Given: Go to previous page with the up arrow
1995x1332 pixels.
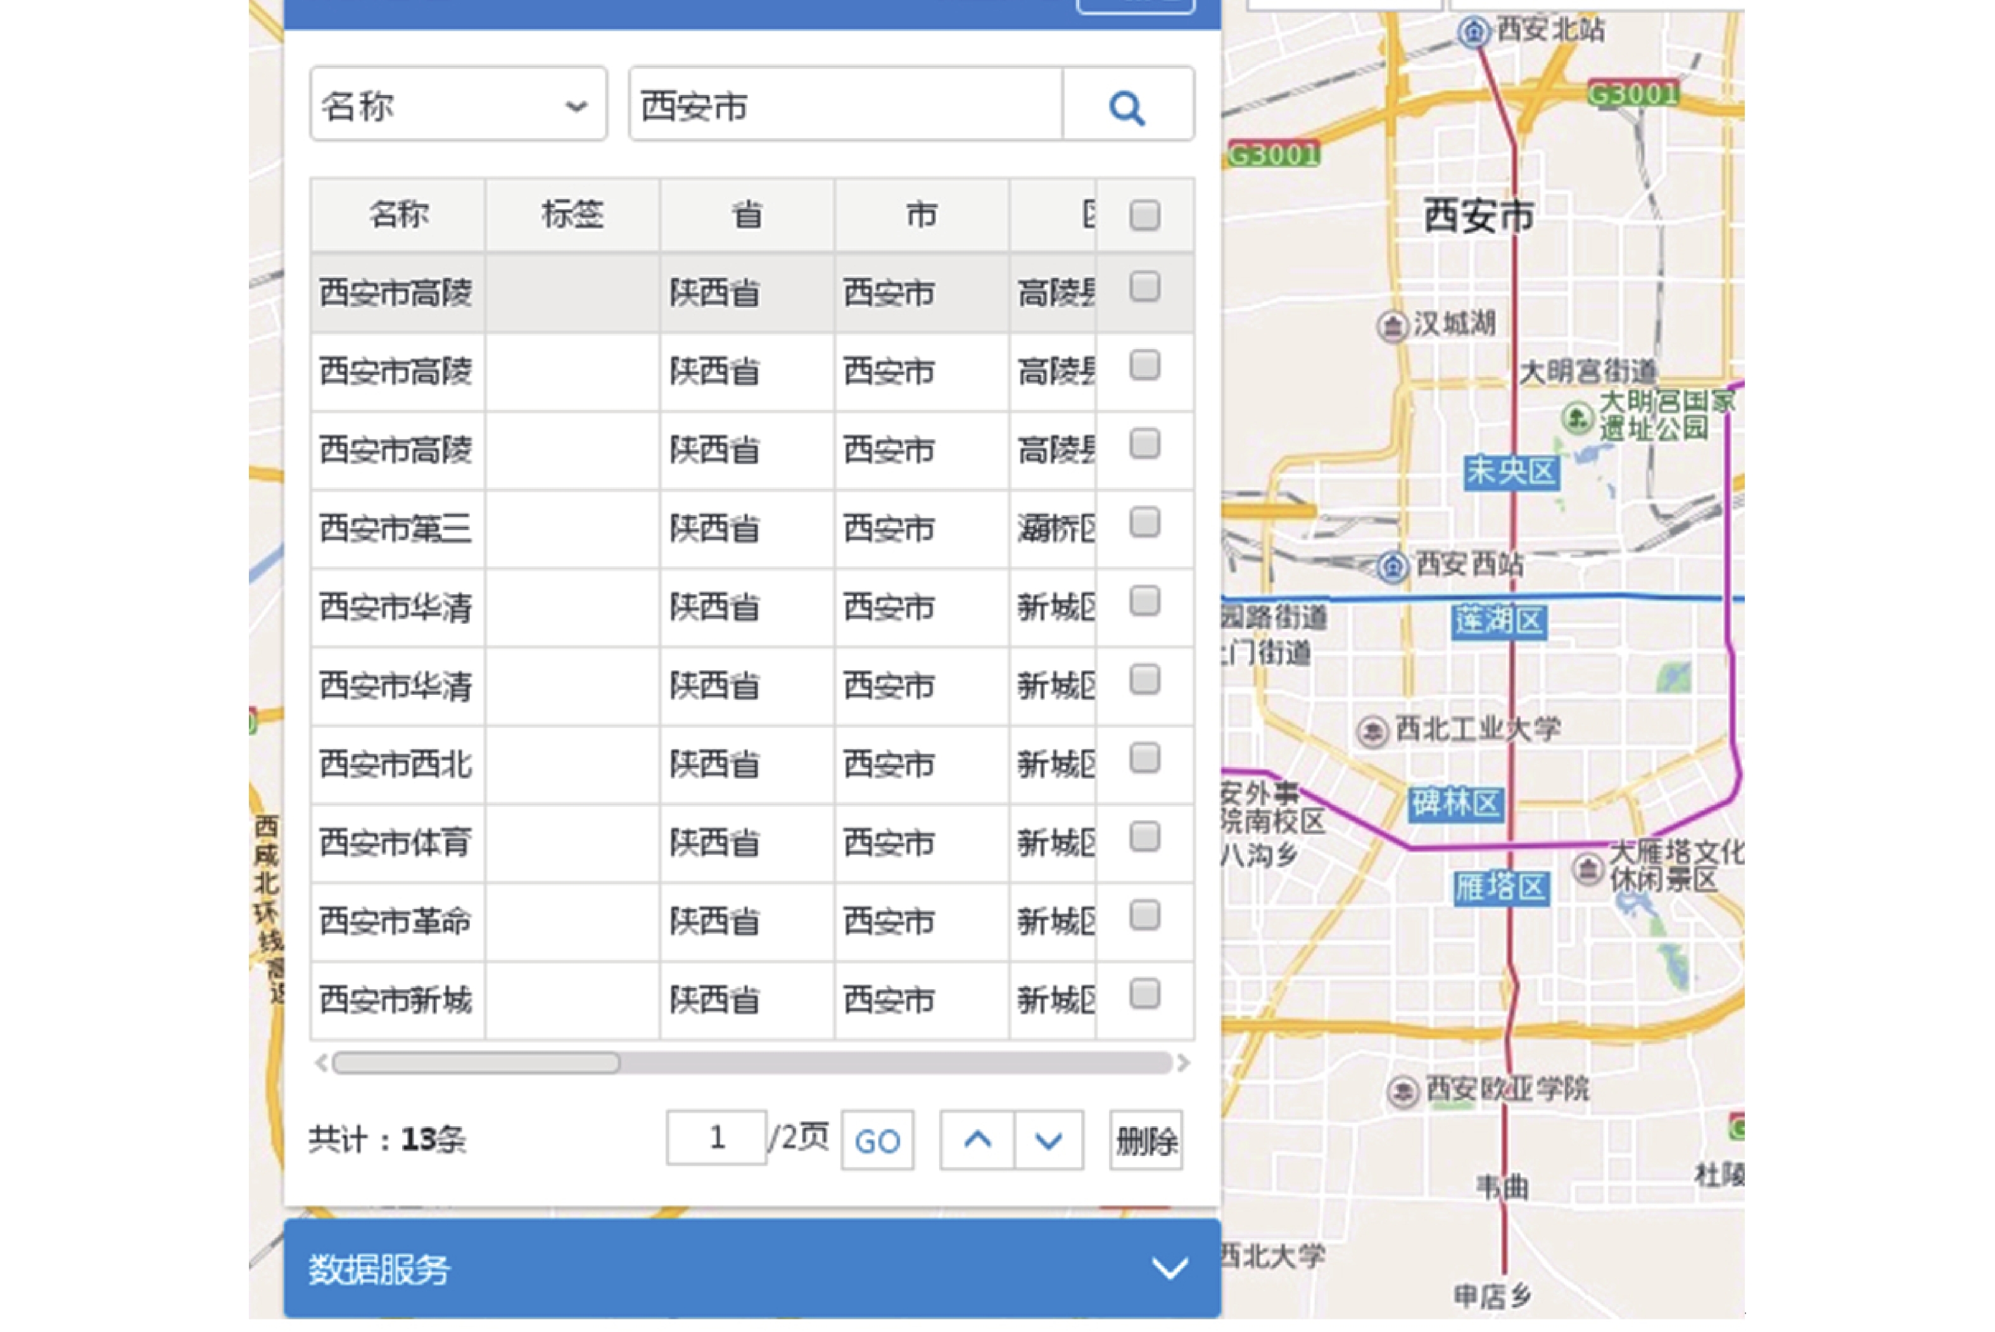Looking at the screenshot, I should [x=977, y=1140].
